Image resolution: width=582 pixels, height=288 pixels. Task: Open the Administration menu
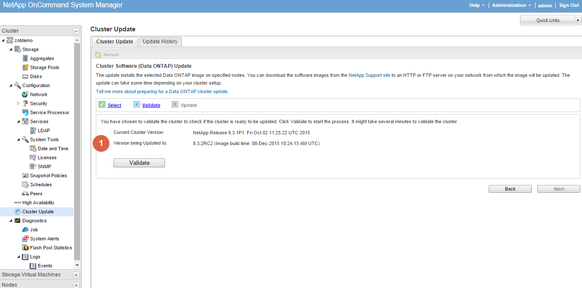[x=511, y=5]
